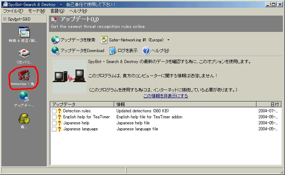Open the ファイル(F) menu
Image resolution: width=285 pixels, height=175 pixels.
click(x=13, y=11)
